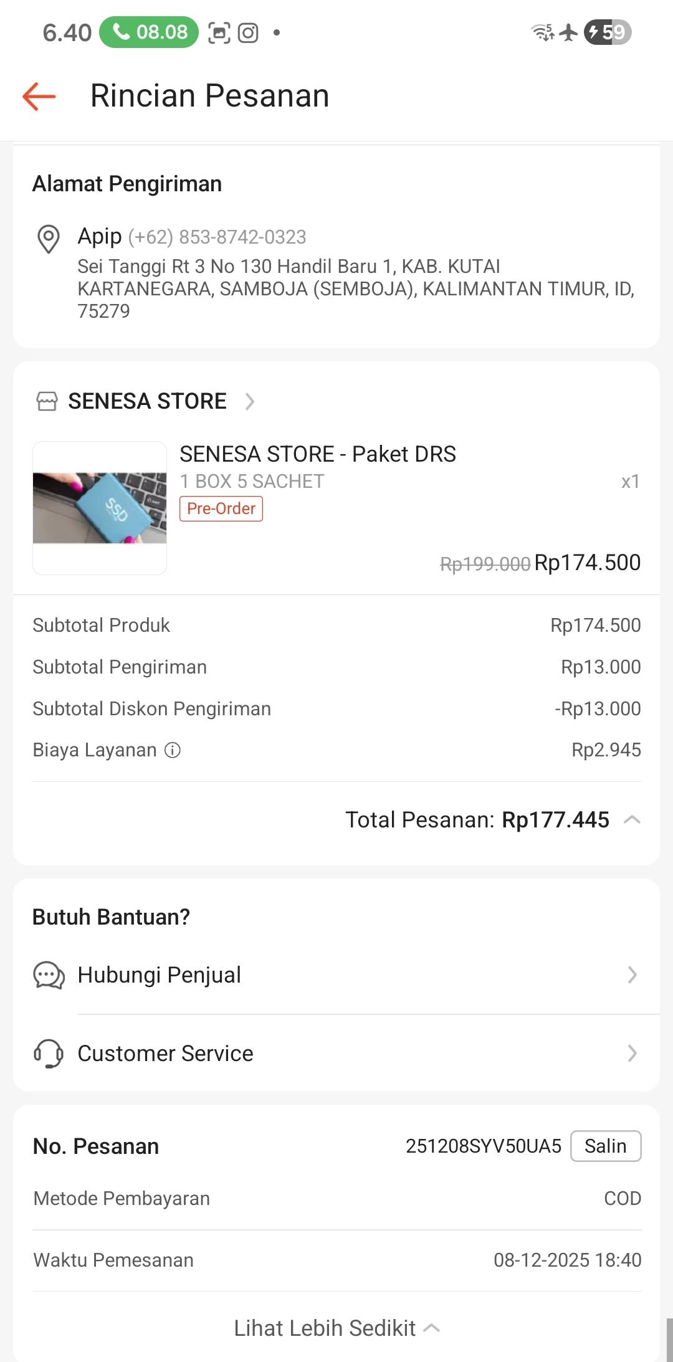Tap the ongoing call indicator 08.08
The width and height of the screenshot is (673, 1362).
pyautogui.click(x=149, y=32)
